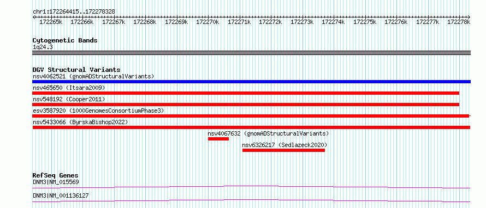Click the nsv548192 (Cooper2011) label
This screenshot has height=208, width=486.
click(x=69, y=99)
